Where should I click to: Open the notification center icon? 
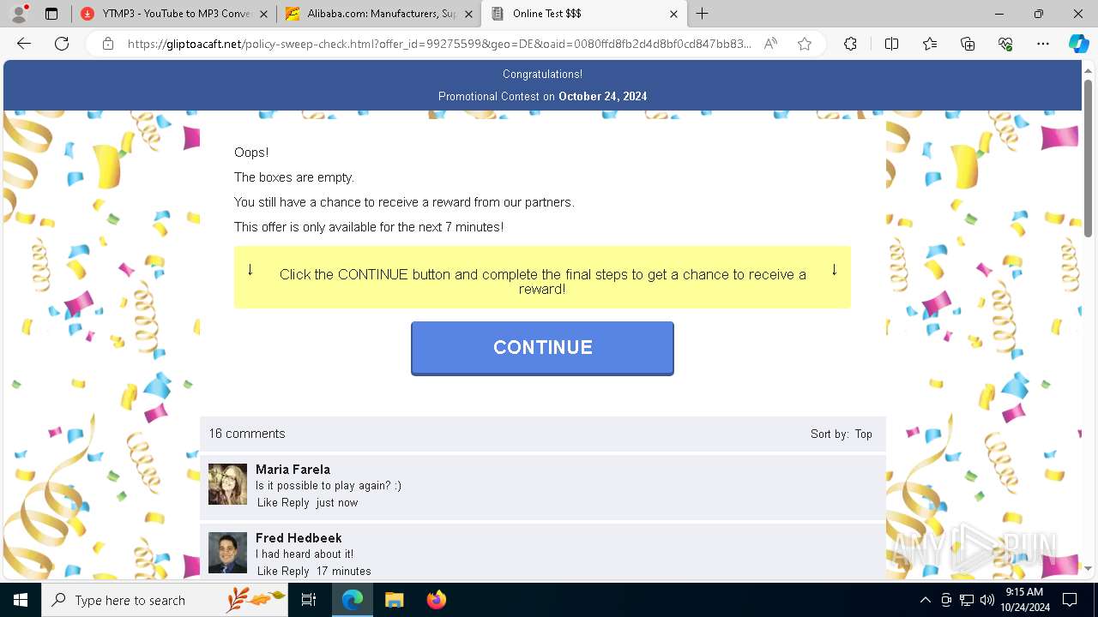(1070, 600)
